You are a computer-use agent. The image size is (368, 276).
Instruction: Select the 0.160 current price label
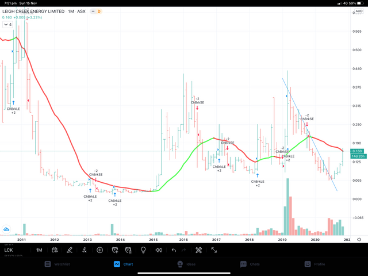pyautogui.click(x=357, y=151)
